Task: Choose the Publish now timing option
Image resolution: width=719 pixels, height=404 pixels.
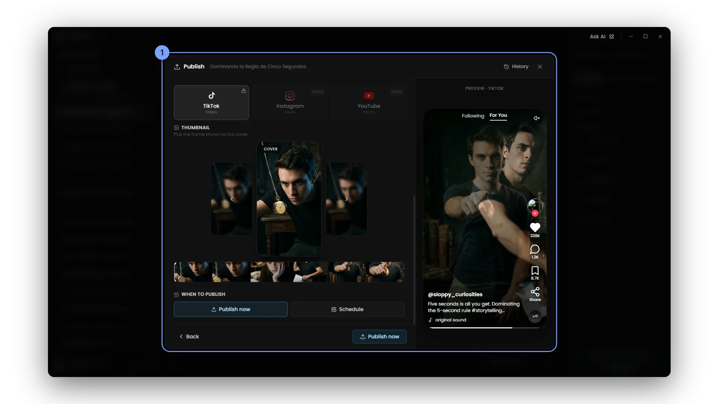Action: tap(231, 309)
